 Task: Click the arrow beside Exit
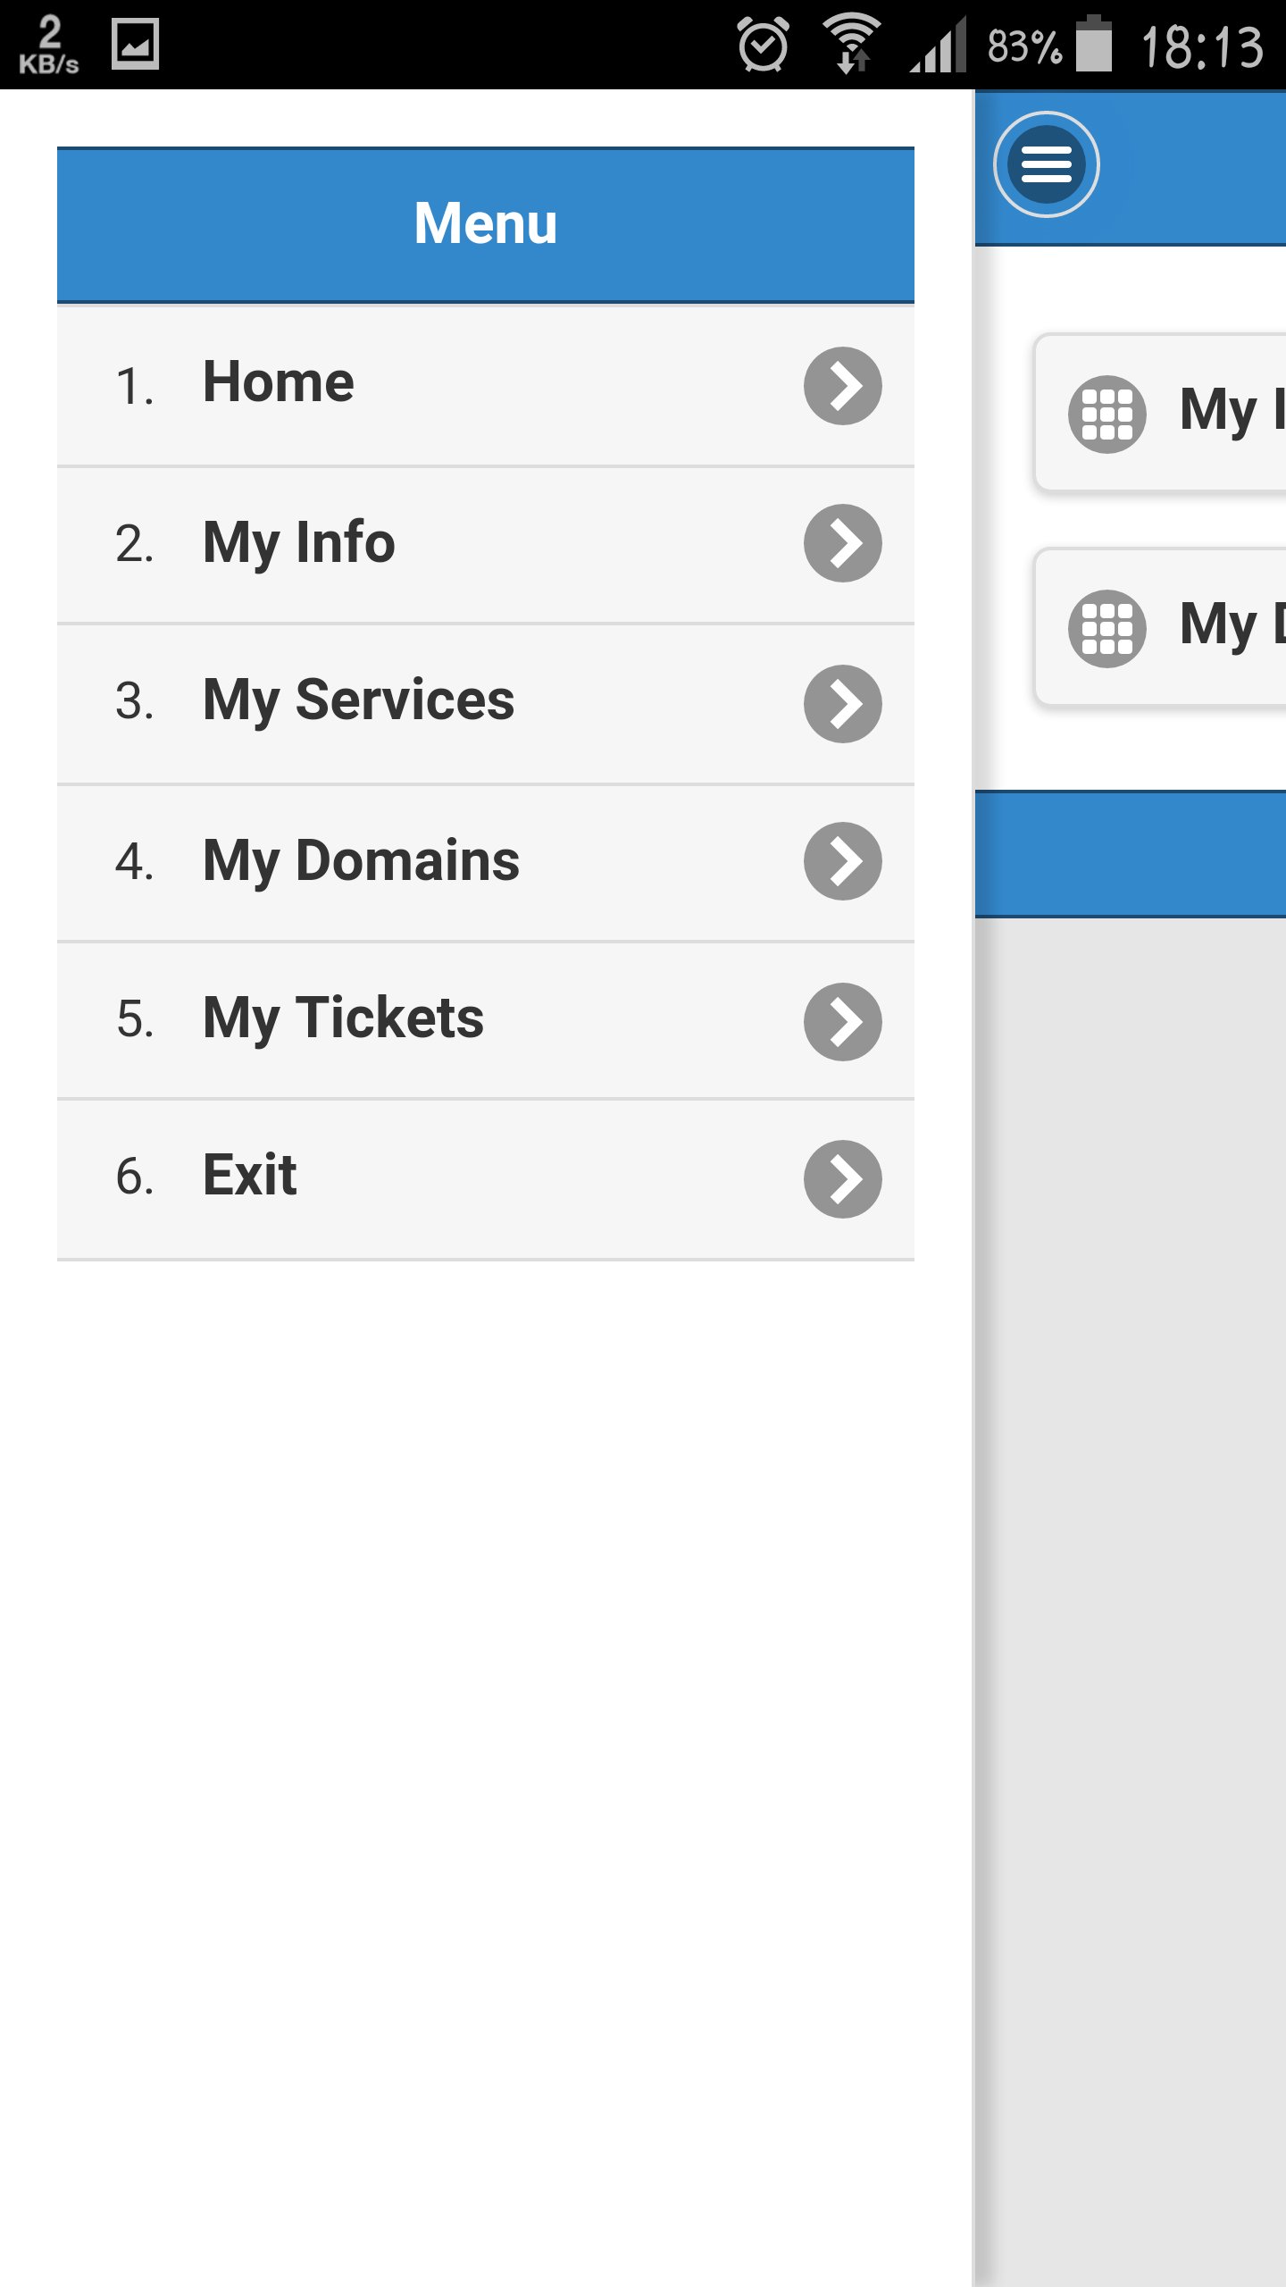(x=842, y=1179)
